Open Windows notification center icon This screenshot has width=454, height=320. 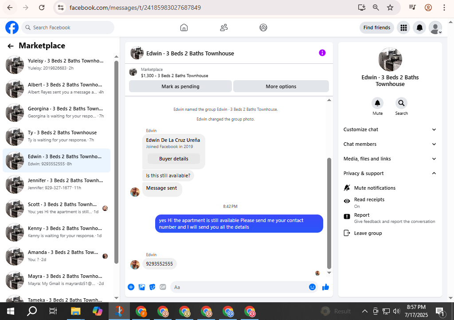(440, 311)
